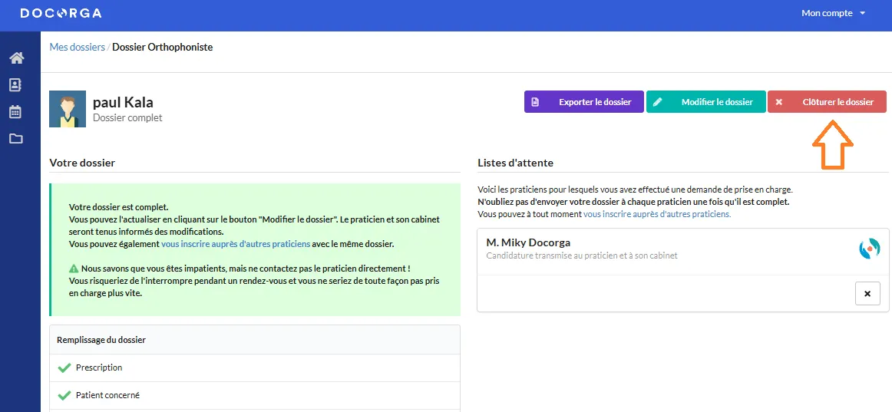Screen dimensions: 892x412
Task: Select Dossier Orthophoniste in the breadcrumb
Action: [x=163, y=47]
